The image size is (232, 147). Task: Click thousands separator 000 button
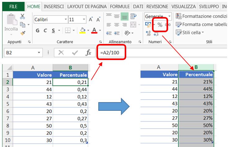click(168, 25)
